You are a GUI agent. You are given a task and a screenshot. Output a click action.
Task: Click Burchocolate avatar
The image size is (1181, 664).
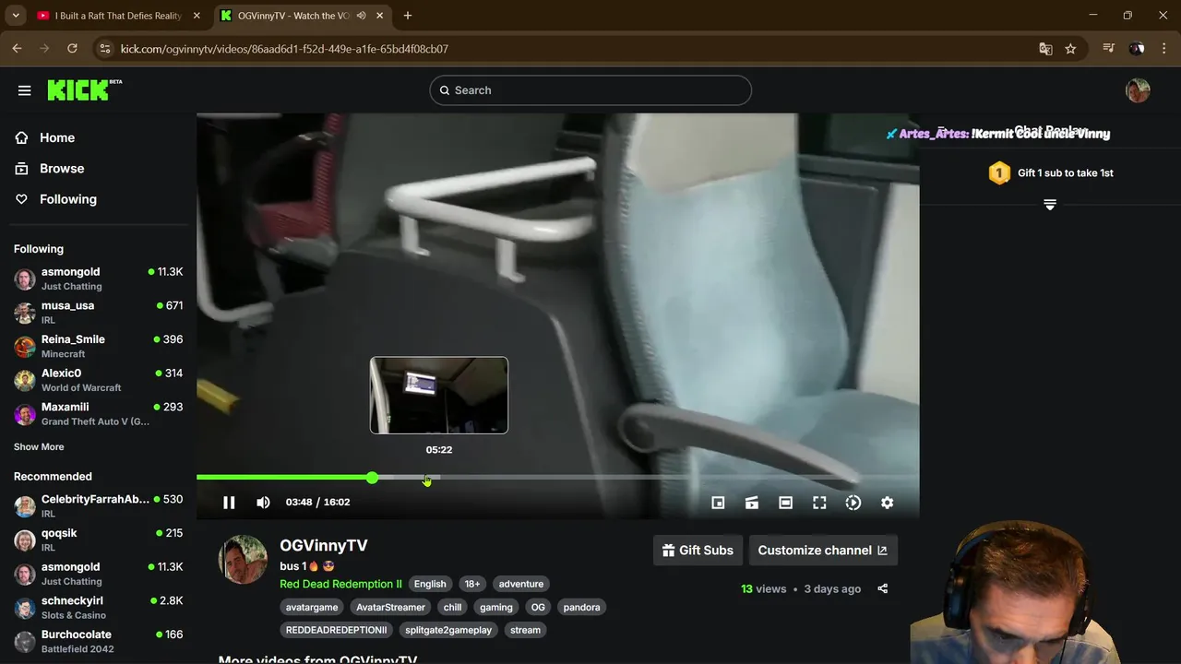pos(25,641)
